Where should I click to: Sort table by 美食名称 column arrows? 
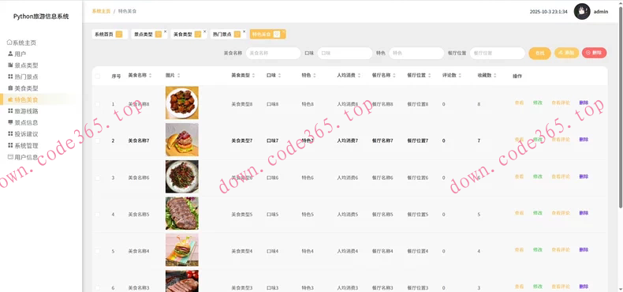coord(150,76)
